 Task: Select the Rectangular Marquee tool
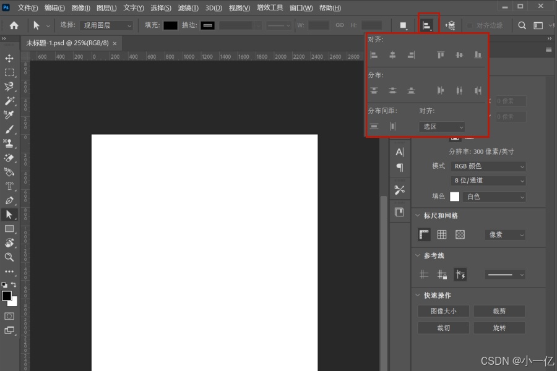pyautogui.click(x=9, y=72)
